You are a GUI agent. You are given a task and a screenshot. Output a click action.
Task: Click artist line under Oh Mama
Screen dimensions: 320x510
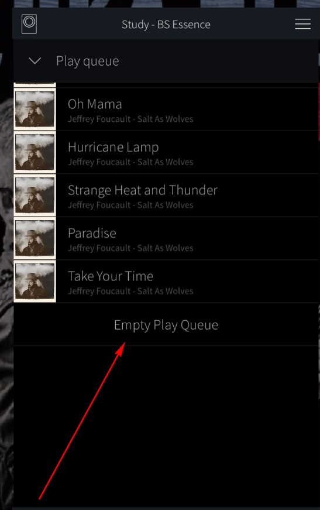tap(130, 119)
